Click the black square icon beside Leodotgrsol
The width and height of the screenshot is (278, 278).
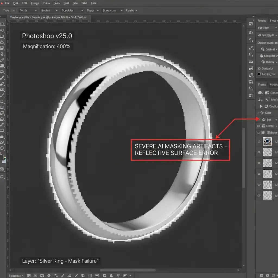coord(259,74)
